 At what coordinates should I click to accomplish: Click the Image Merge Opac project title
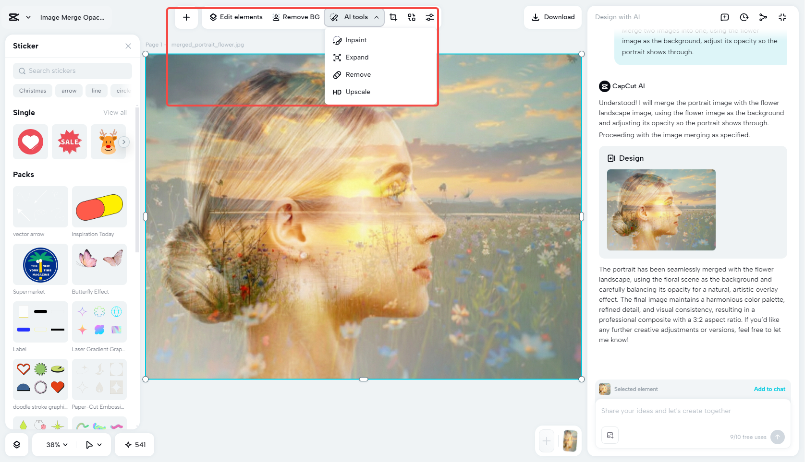pyautogui.click(x=72, y=17)
